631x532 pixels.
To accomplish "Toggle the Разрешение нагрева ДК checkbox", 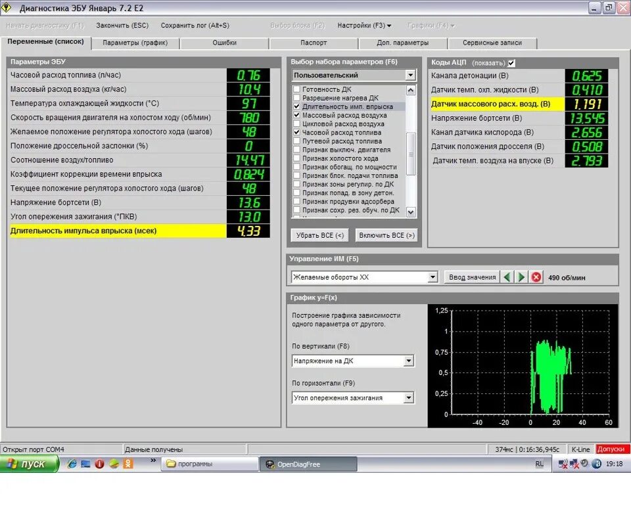I will tap(296, 98).
